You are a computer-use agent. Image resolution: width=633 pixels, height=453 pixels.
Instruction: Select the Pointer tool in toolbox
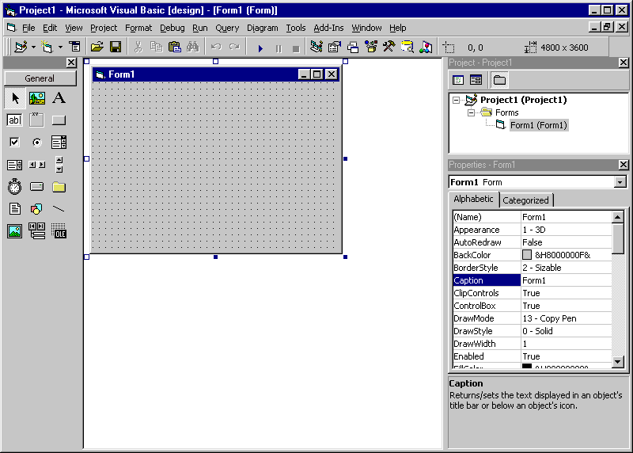click(15, 98)
